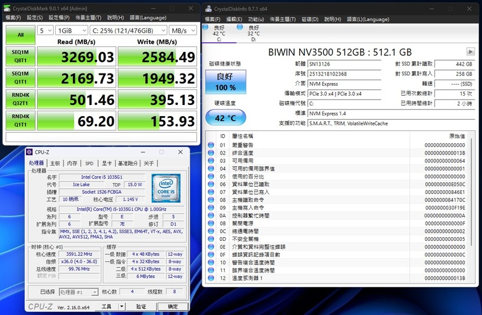Click the 42 °C temperature indicator
The image size is (482, 315).
(x=226, y=118)
